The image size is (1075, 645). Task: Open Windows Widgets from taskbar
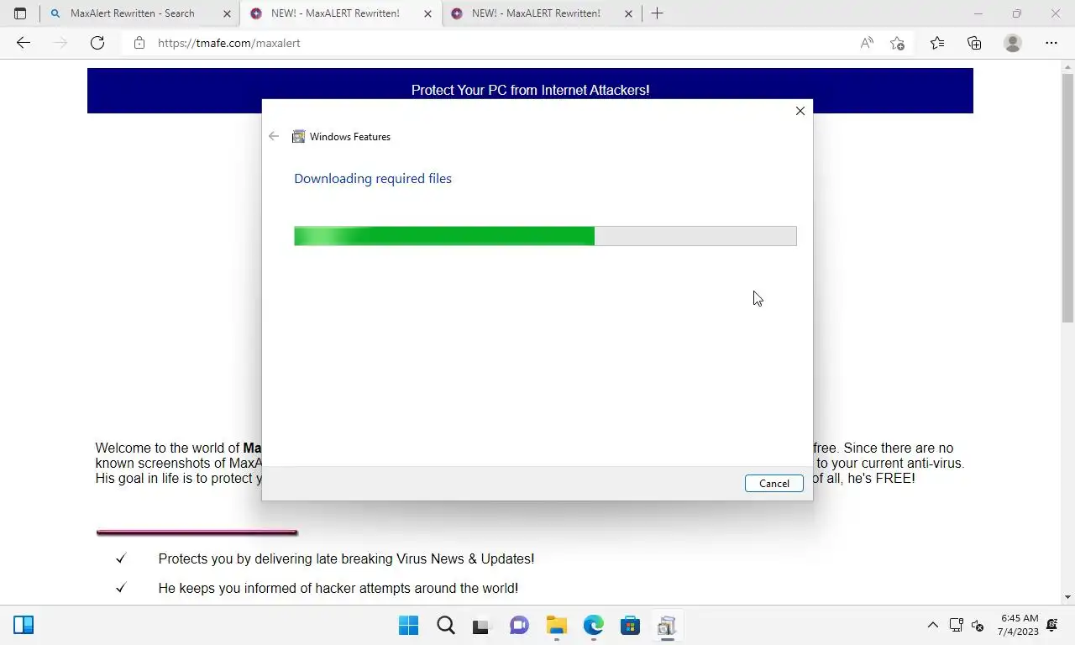(x=24, y=625)
